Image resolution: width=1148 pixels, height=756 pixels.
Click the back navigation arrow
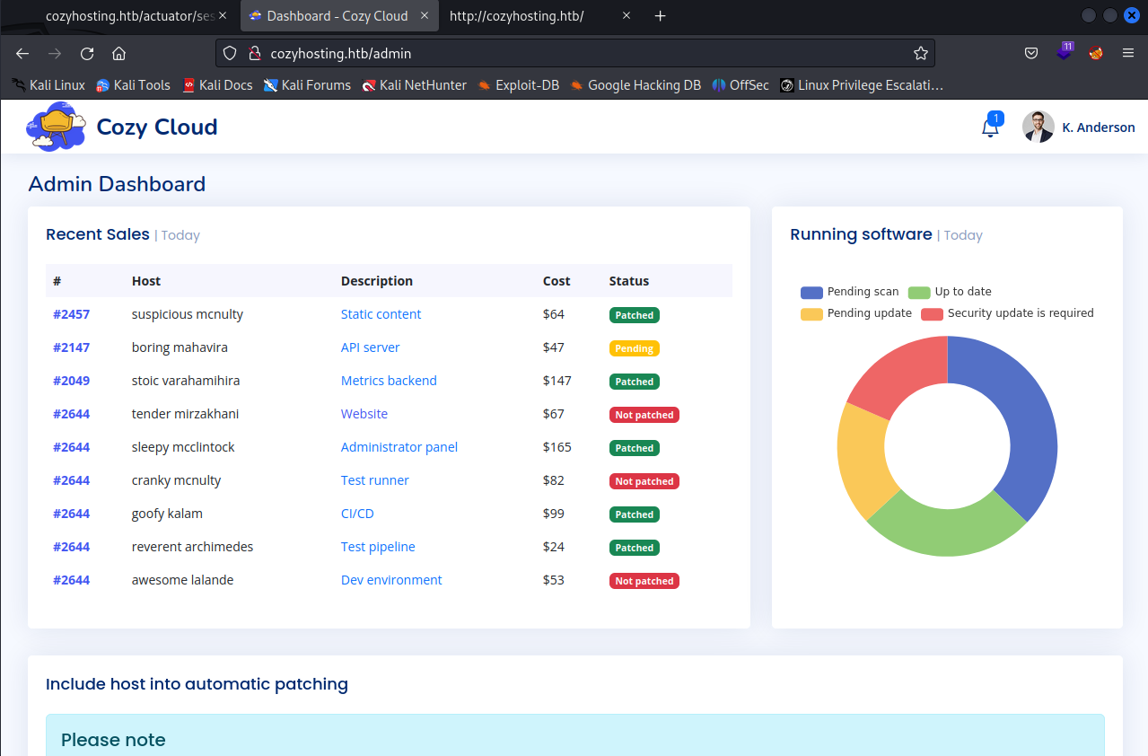[x=22, y=53]
